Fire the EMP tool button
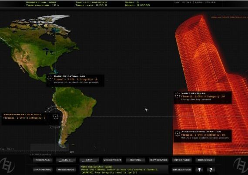Screen dimensions: 248x175 tap(89, 160)
